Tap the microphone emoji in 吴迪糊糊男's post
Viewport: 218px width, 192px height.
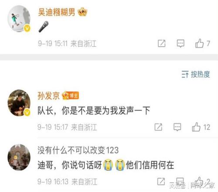(44, 27)
